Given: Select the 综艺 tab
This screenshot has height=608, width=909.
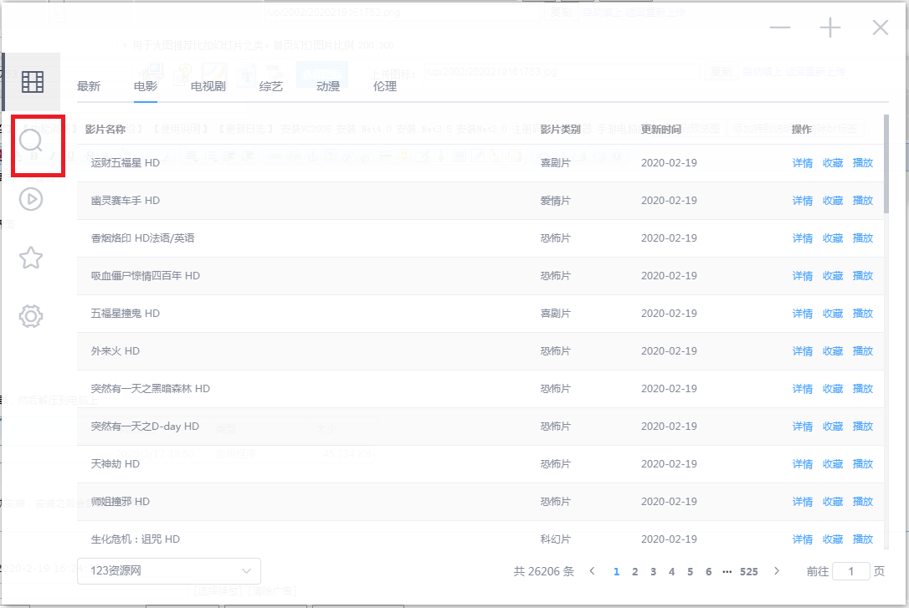Looking at the screenshot, I should (x=270, y=86).
